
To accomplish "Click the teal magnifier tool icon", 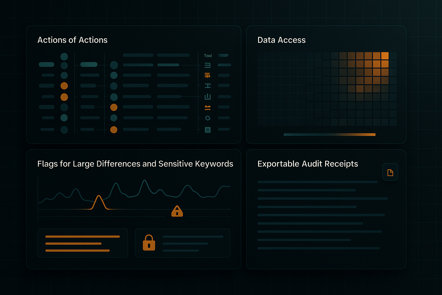I will tap(207, 118).
